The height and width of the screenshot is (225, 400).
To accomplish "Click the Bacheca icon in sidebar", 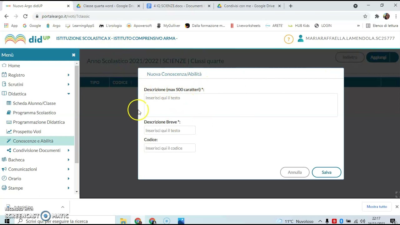I will 4,160.
